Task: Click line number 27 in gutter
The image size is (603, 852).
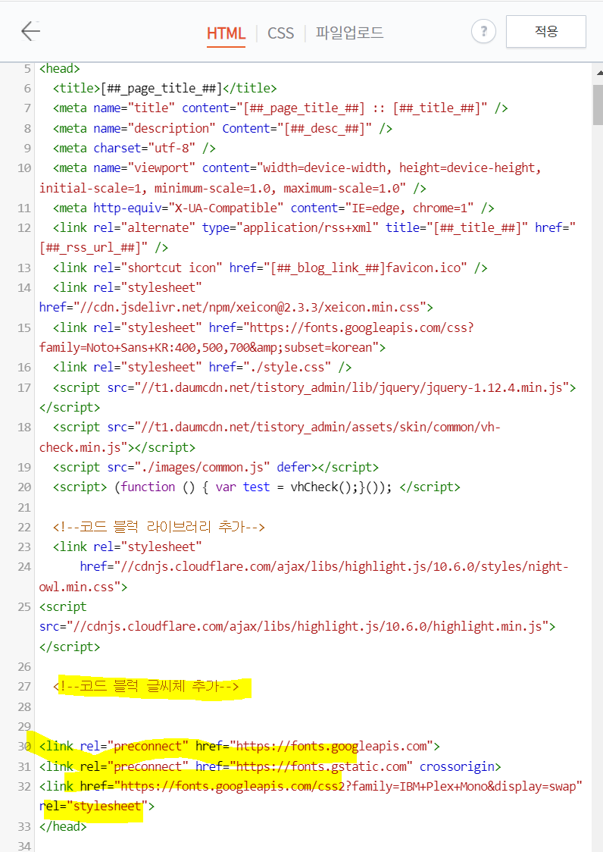Action: point(24,686)
